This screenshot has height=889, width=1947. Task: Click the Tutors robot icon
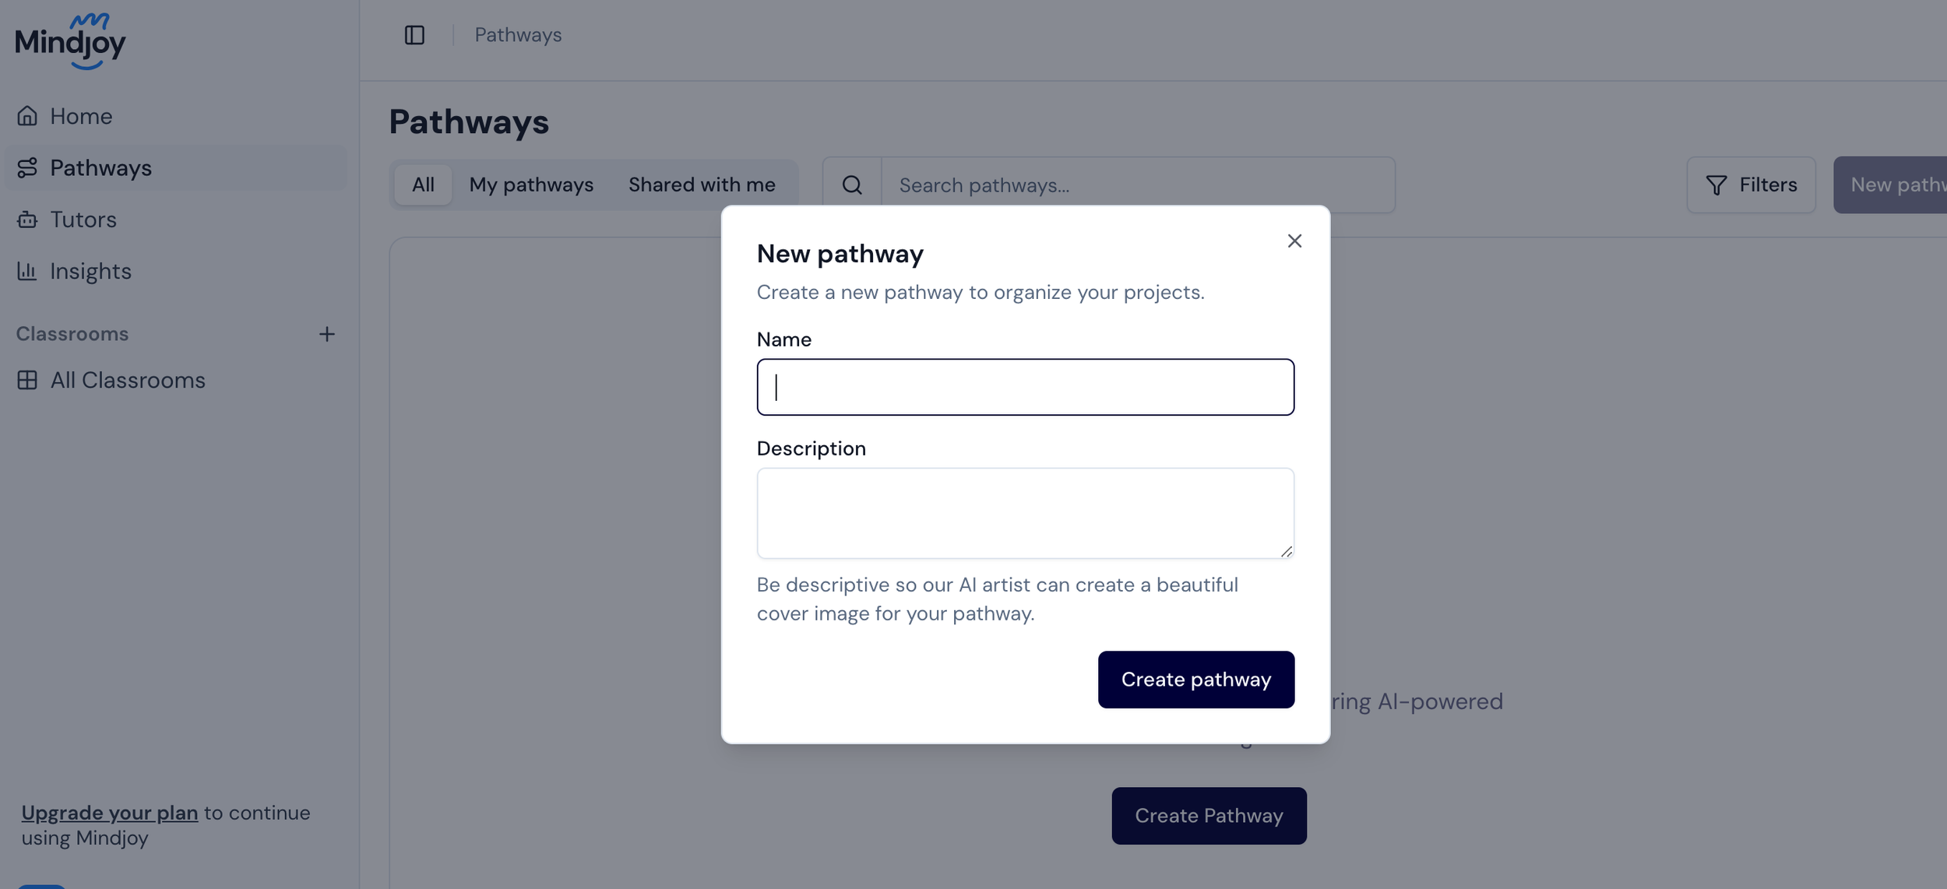click(27, 220)
